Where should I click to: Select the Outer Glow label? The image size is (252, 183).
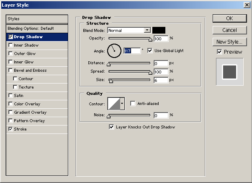pyautogui.click(x=25, y=54)
